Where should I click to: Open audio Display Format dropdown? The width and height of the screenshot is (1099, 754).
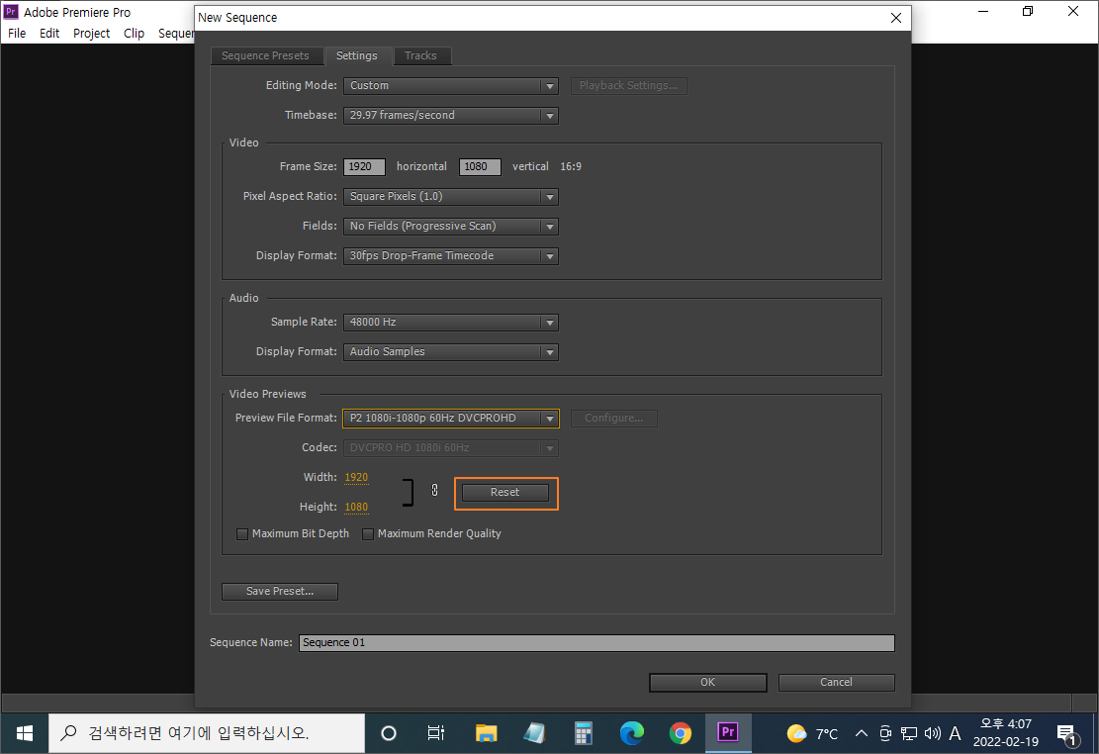[451, 352]
